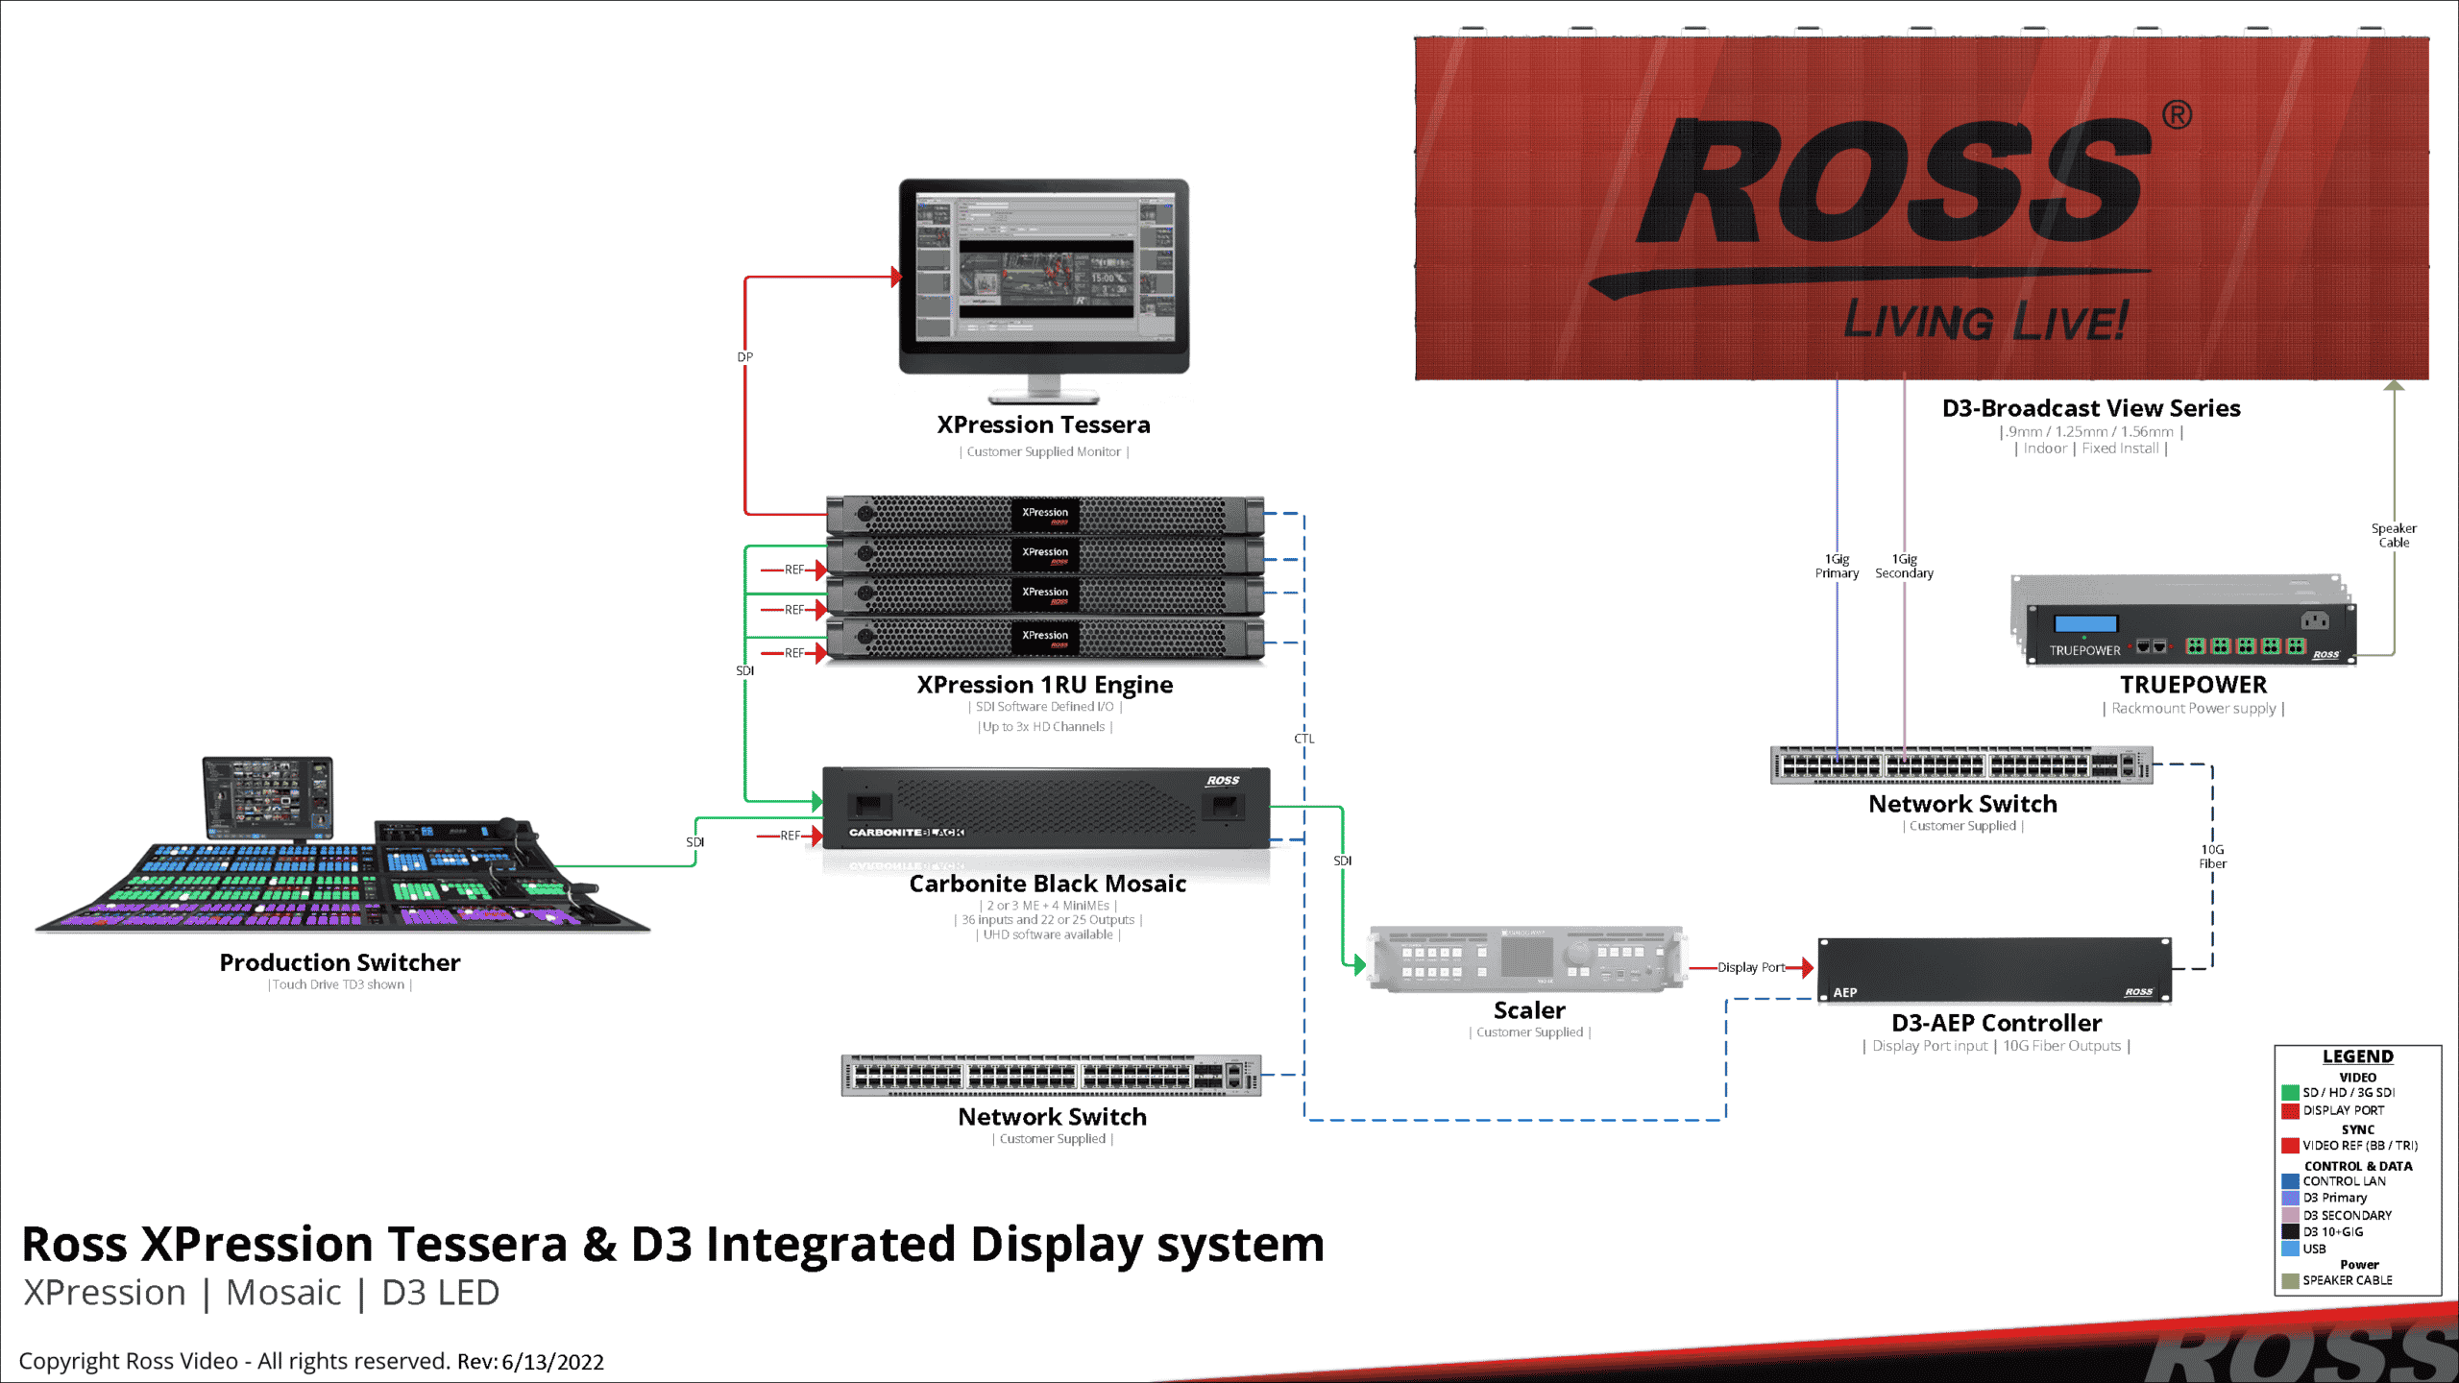The image size is (2459, 1383).
Task: Click the Ross Living Live LED wall
Action: pos(1922,207)
